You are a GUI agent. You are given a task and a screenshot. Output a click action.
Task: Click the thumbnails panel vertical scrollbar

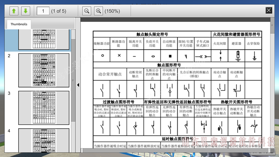[x=73, y=80]
